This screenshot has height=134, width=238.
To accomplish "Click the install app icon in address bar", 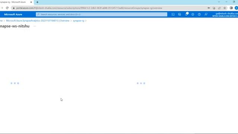I will [x=214, y=8].
